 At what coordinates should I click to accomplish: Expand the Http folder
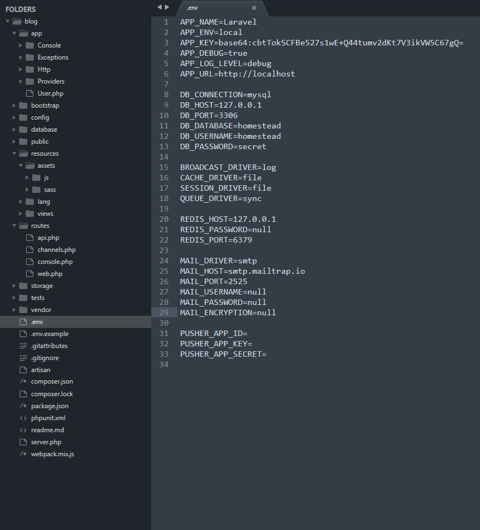point(21,69)
